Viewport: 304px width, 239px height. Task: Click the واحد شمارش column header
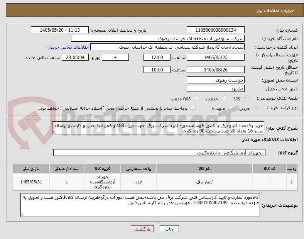coord(138,169)
